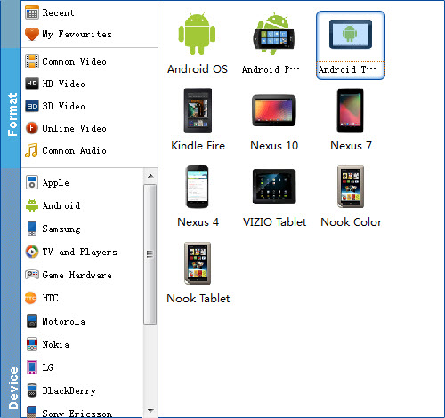Click the Common Audio music note icon

31,150
